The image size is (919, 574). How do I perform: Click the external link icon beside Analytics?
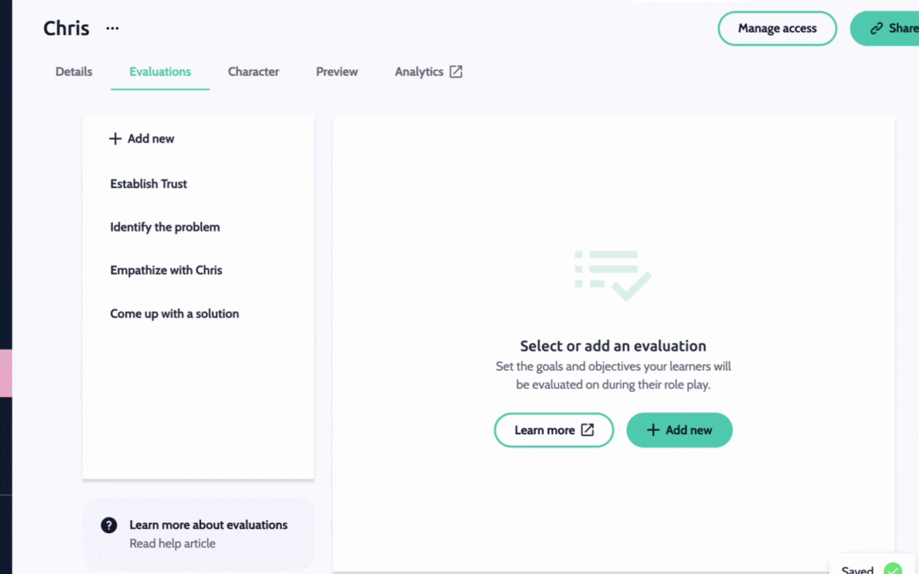[x=456, y=72]
